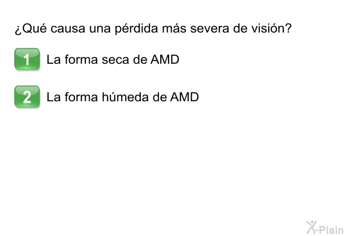Click the word 'pérdida' in the question
The image size is (344, 236).
pos(137,29)
